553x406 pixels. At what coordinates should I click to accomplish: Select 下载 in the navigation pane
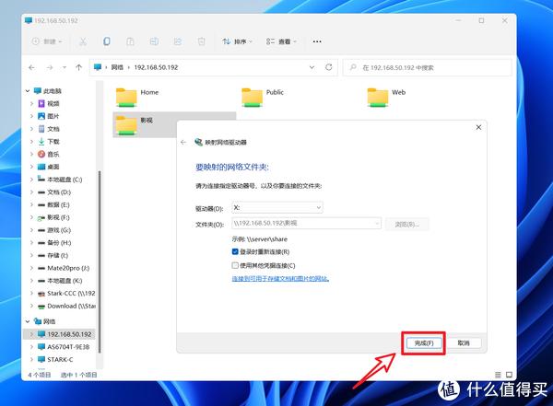(x=53, y=142)
